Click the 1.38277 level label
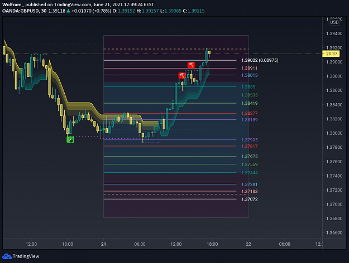 (x=249, y=113)
